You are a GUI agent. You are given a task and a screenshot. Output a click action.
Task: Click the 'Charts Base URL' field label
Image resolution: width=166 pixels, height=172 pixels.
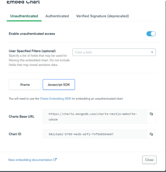[22, 116]
